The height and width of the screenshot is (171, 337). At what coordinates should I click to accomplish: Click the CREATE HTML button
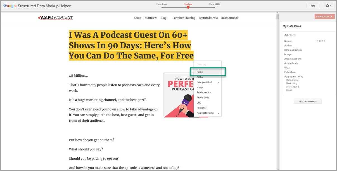(324, 17)
